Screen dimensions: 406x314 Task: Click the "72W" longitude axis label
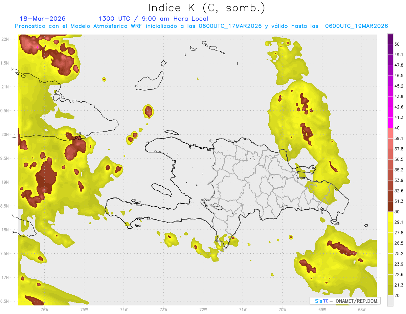(x=203, y=310)
